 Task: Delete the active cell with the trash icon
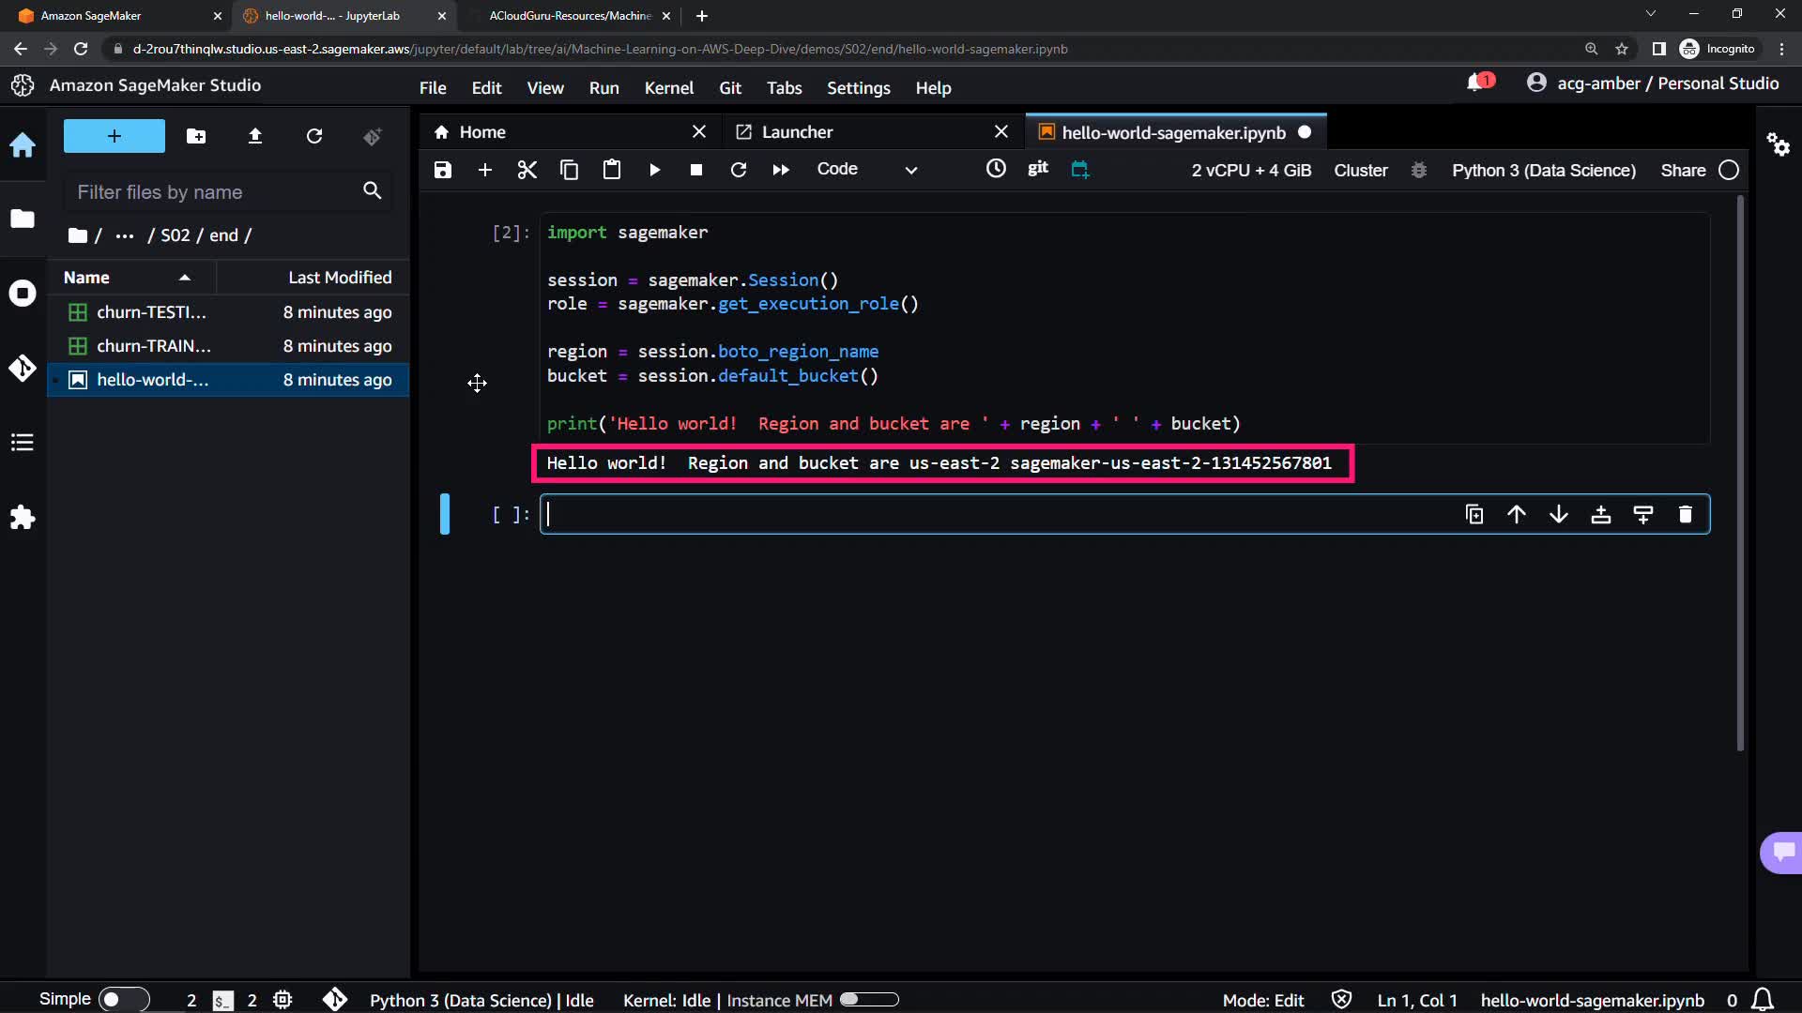(1685, 514)
